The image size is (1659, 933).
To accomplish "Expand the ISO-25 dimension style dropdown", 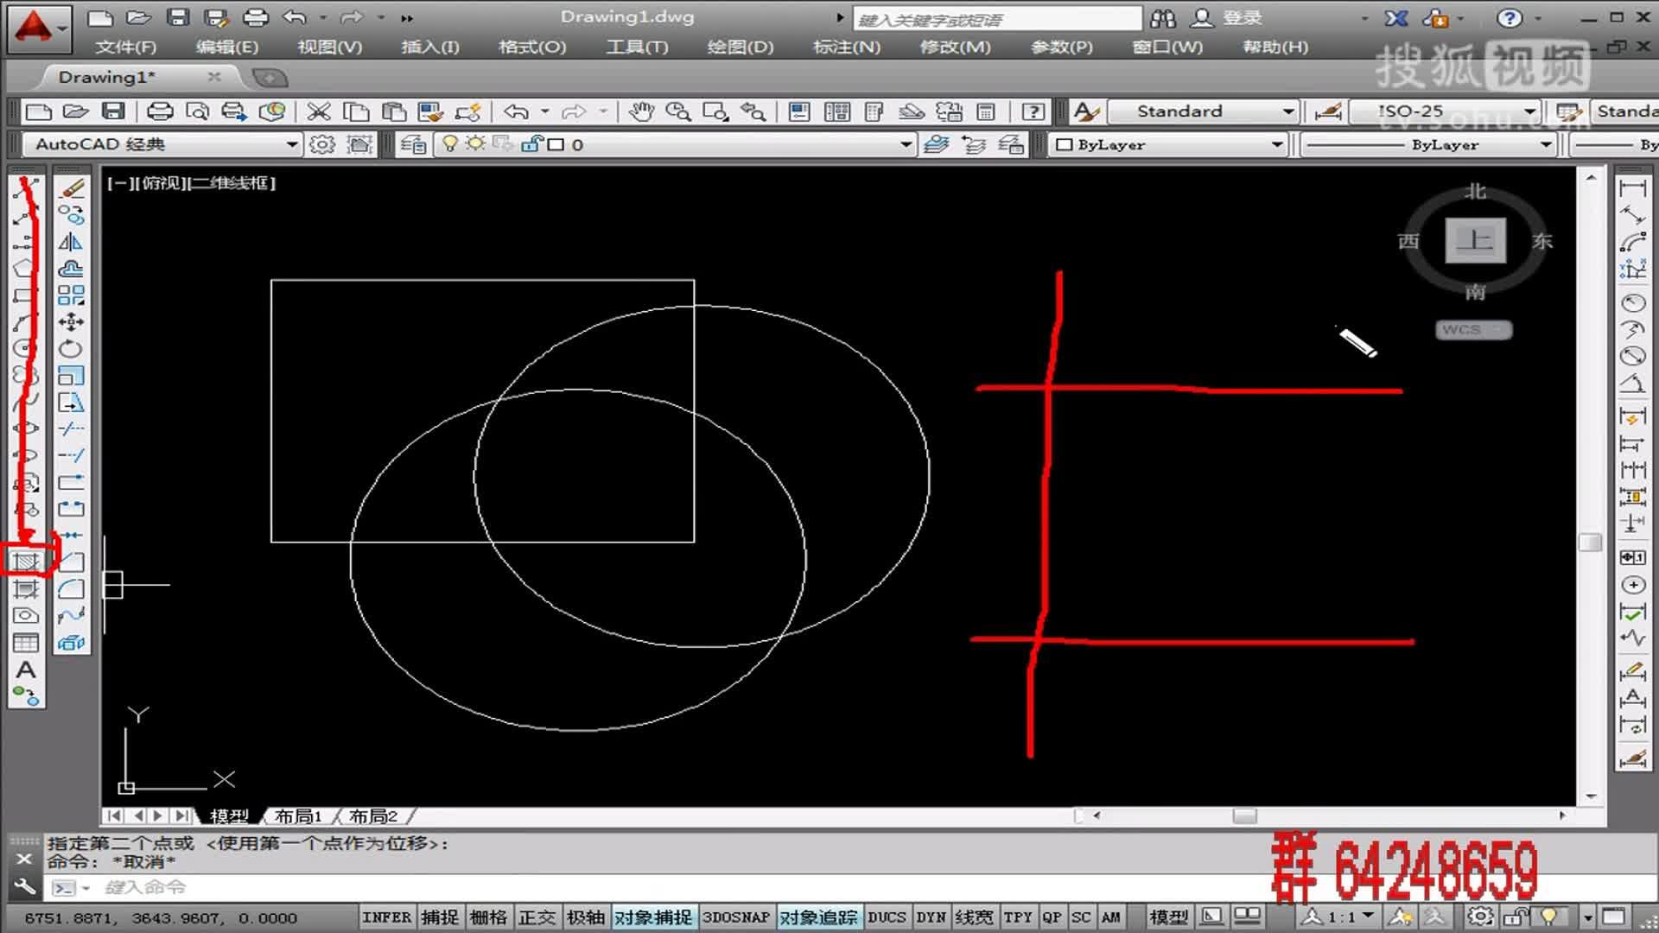I will (1531, 111).
